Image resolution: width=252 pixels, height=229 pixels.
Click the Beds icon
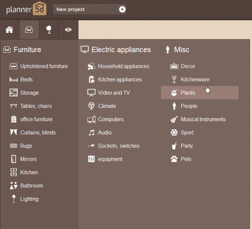click(x=13, y=80)
